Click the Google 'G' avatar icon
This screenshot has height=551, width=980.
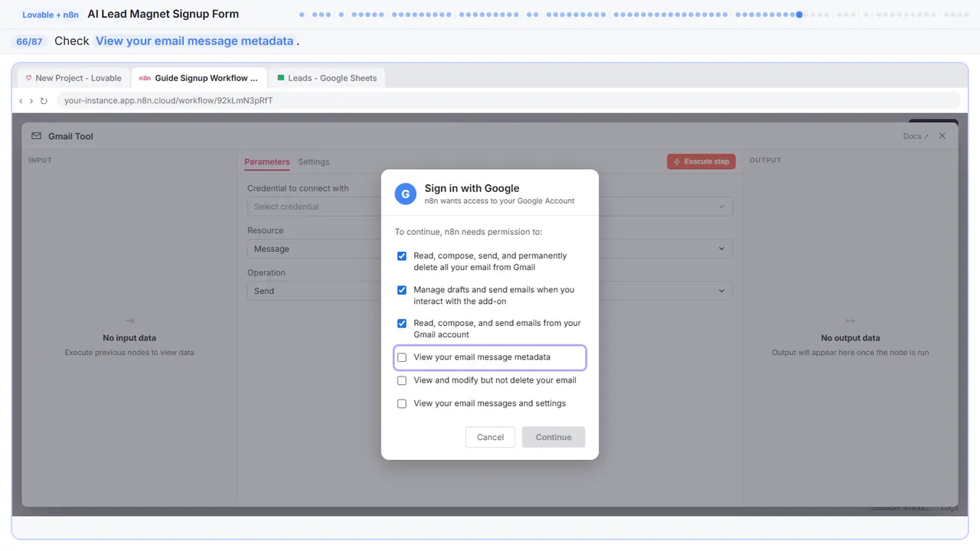tap(405, 194)
